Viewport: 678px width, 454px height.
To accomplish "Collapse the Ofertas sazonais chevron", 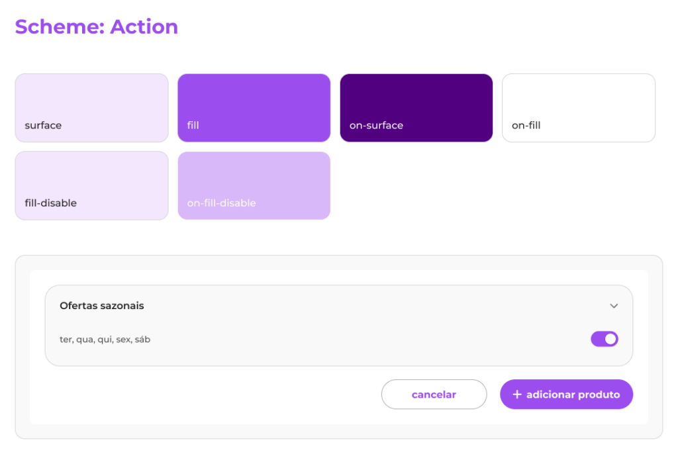I will (x=614, y=306).
